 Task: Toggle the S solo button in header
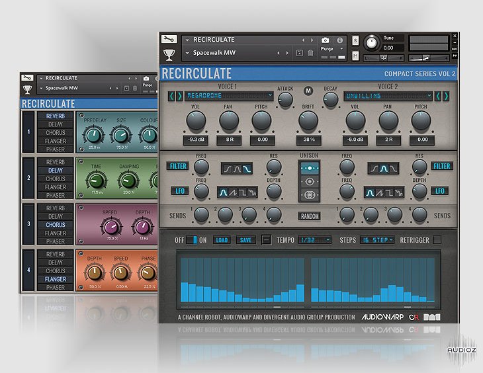pyautogui.click(x=355, y=40)
